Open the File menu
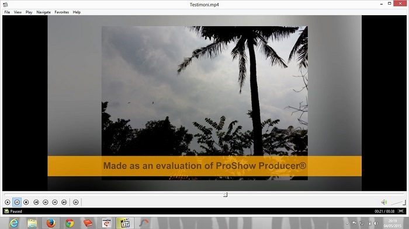 (x=7, y=12)
